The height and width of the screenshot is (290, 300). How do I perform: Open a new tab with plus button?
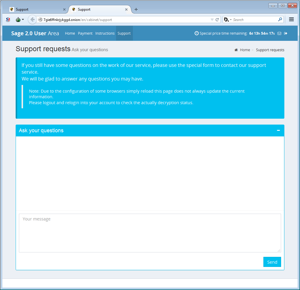136,9
